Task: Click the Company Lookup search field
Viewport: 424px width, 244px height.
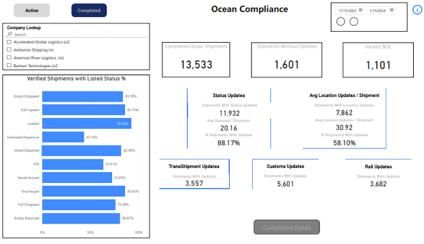Action: tap(77, 35)
